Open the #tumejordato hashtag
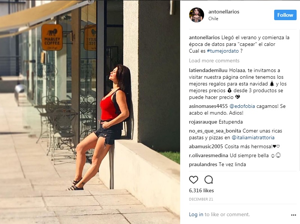The height and width of the screenshot is (224, 300). pyautogui.click(x=223, y=51)
